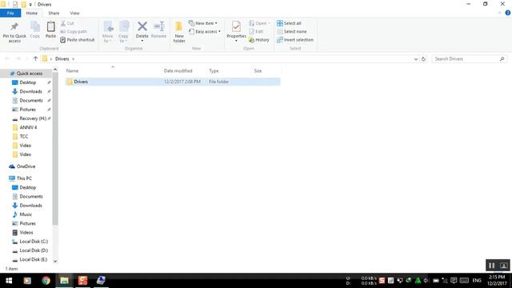Screen dimensions: 512x288
Task: Click Select none
Action: (291, 31)
